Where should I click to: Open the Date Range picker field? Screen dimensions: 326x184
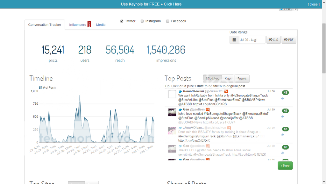point(252,40)
